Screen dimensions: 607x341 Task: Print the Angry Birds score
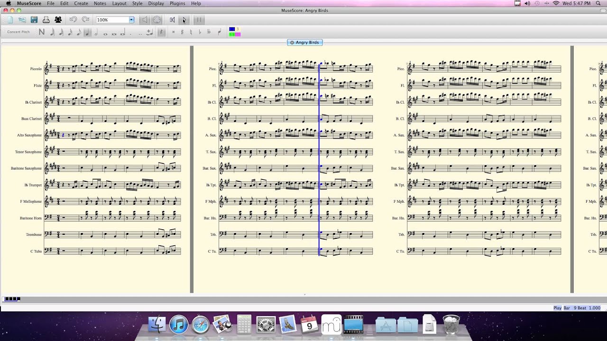point(46,20)
